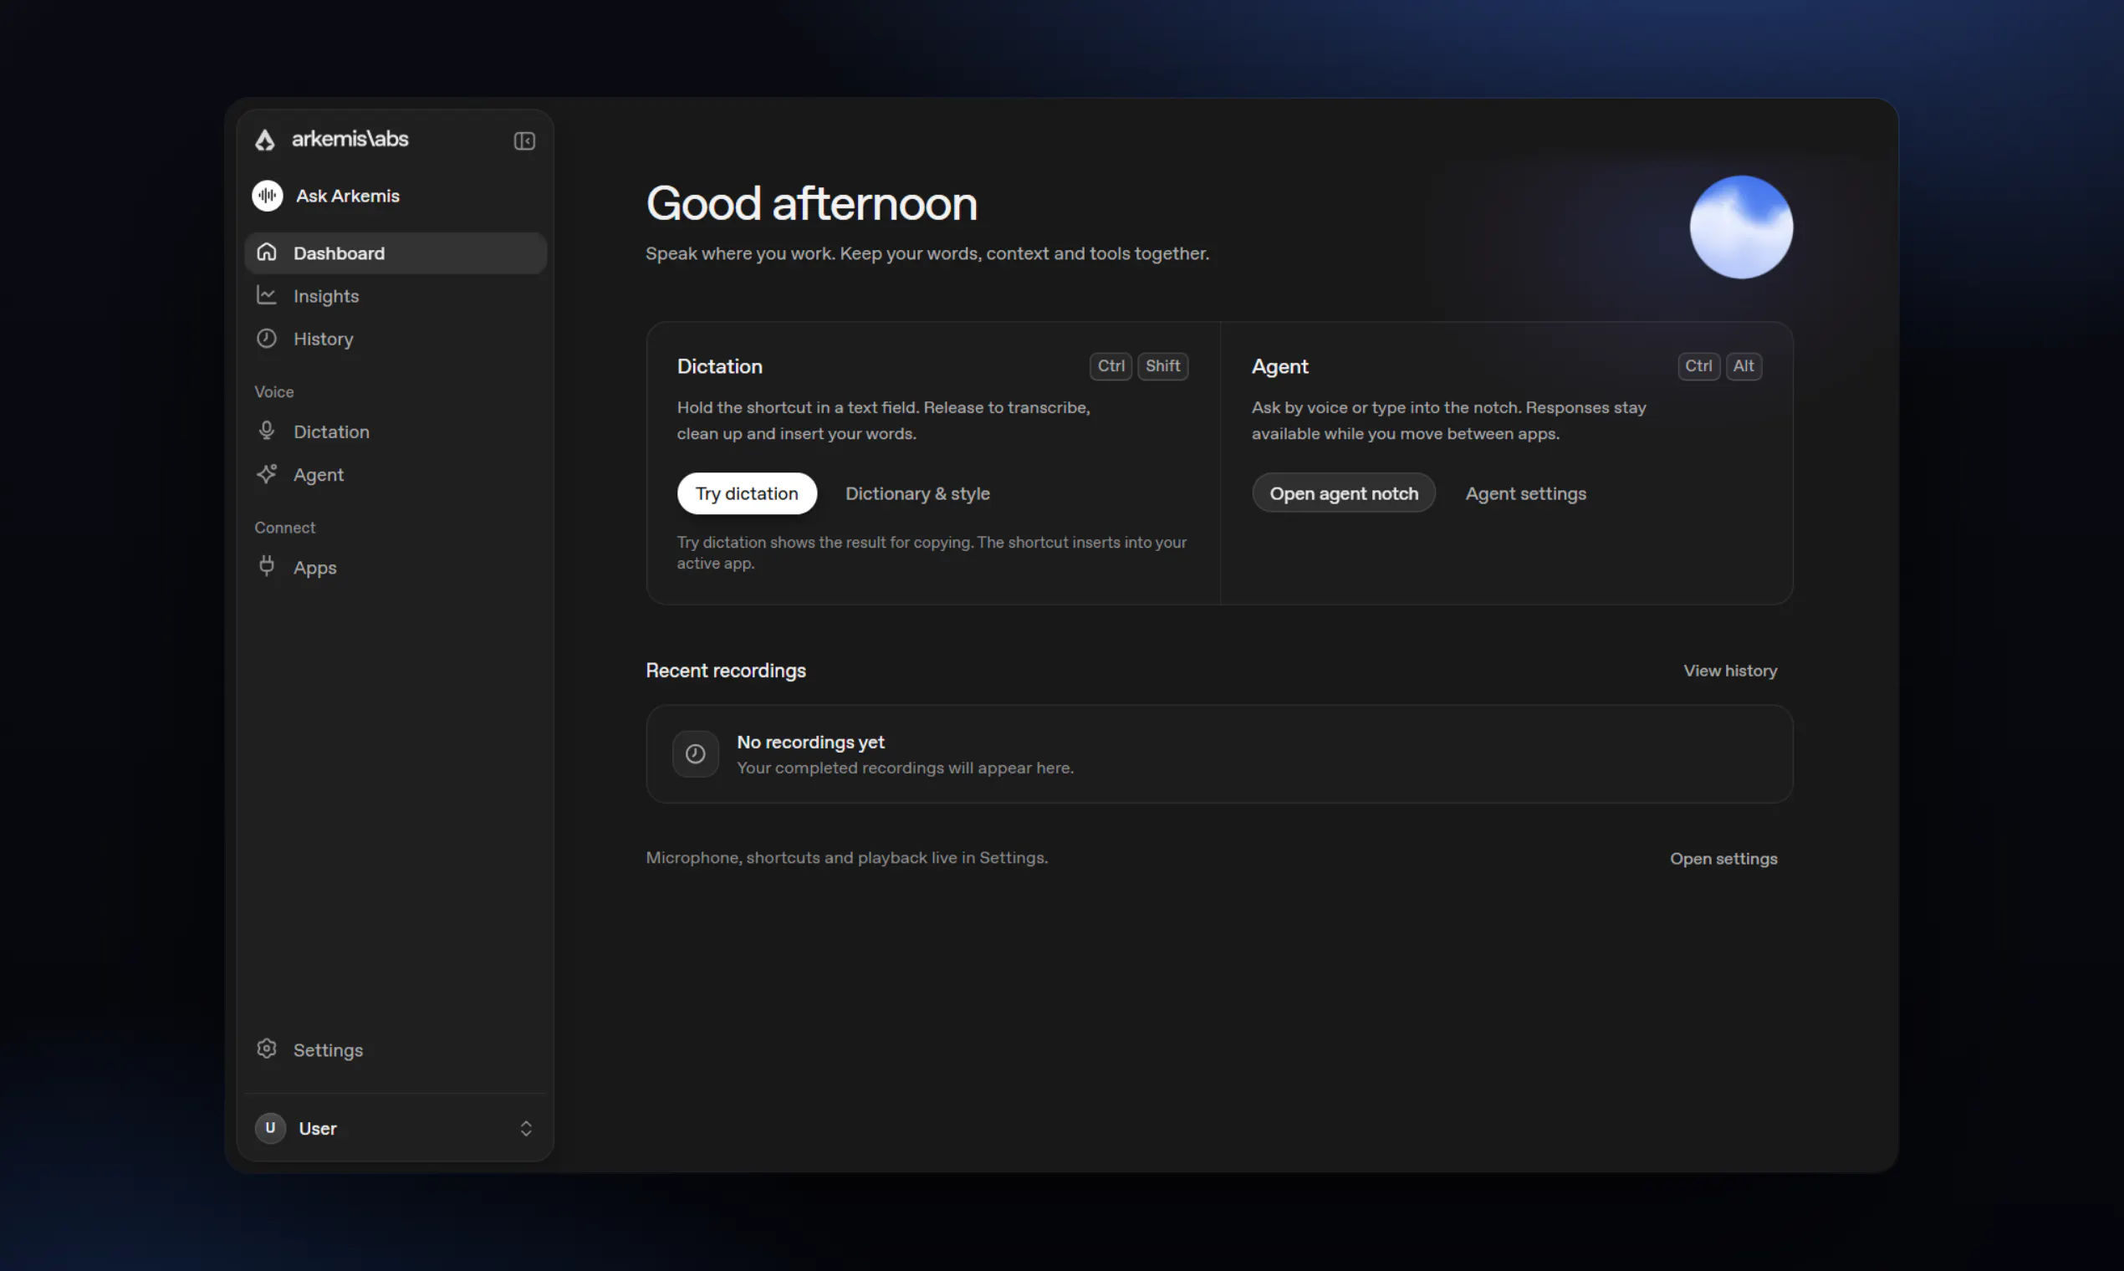Open Dictionary & style

pos(917,493)
